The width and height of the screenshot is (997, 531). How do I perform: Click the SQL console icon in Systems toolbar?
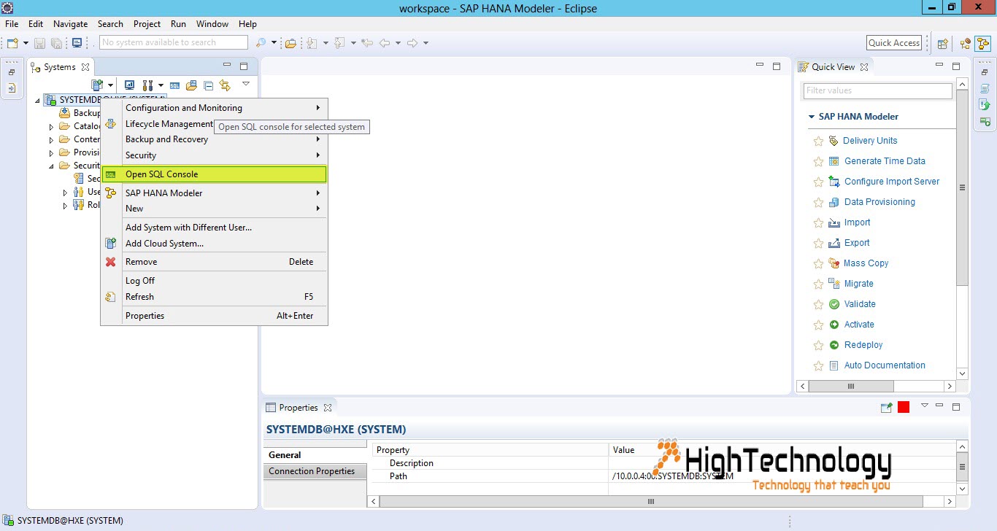click(x=175, y=85)
